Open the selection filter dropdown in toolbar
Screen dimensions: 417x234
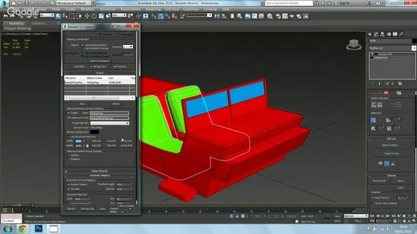[x=47, y=16]
